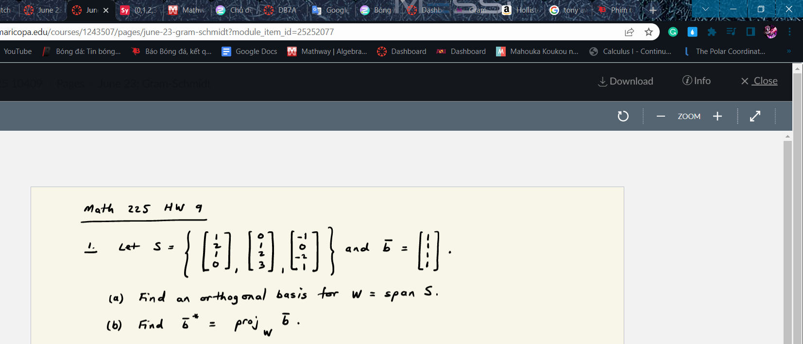Click the handwritten text 'Find an orthogonal basis'
This screenshot has width=803, height=344.
point(223,295)
